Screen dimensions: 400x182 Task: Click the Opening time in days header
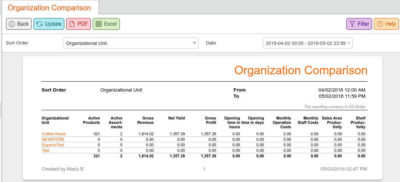253,120
